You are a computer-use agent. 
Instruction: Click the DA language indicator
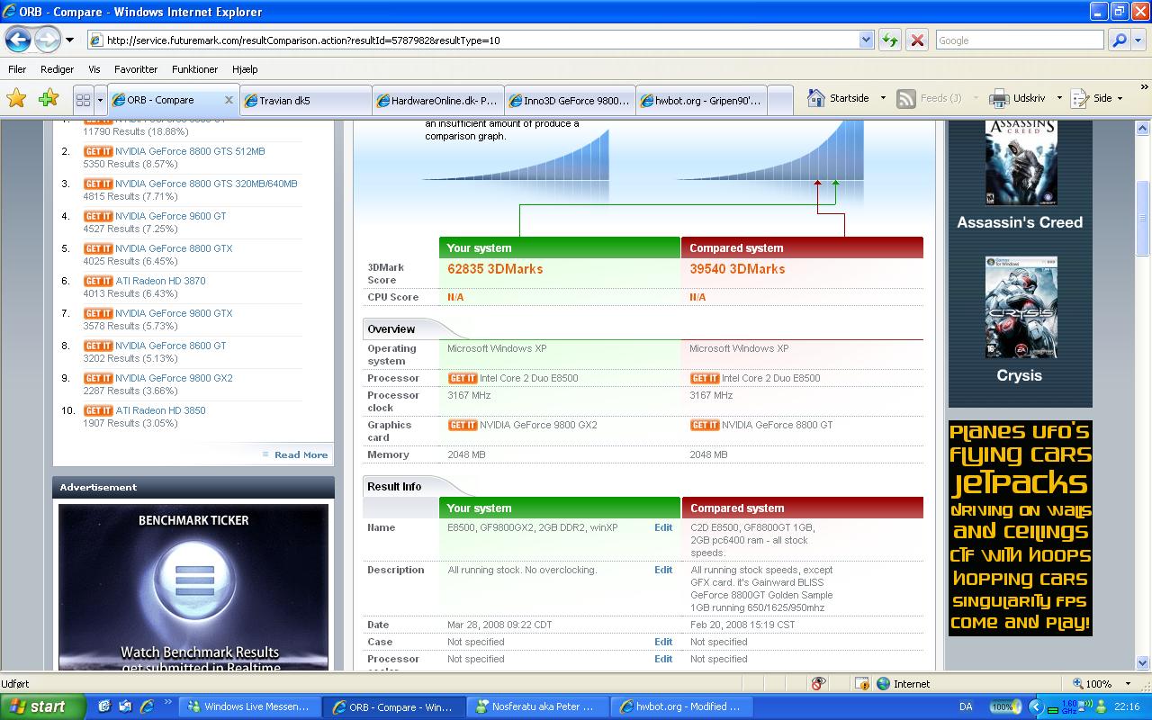[966, 707]
